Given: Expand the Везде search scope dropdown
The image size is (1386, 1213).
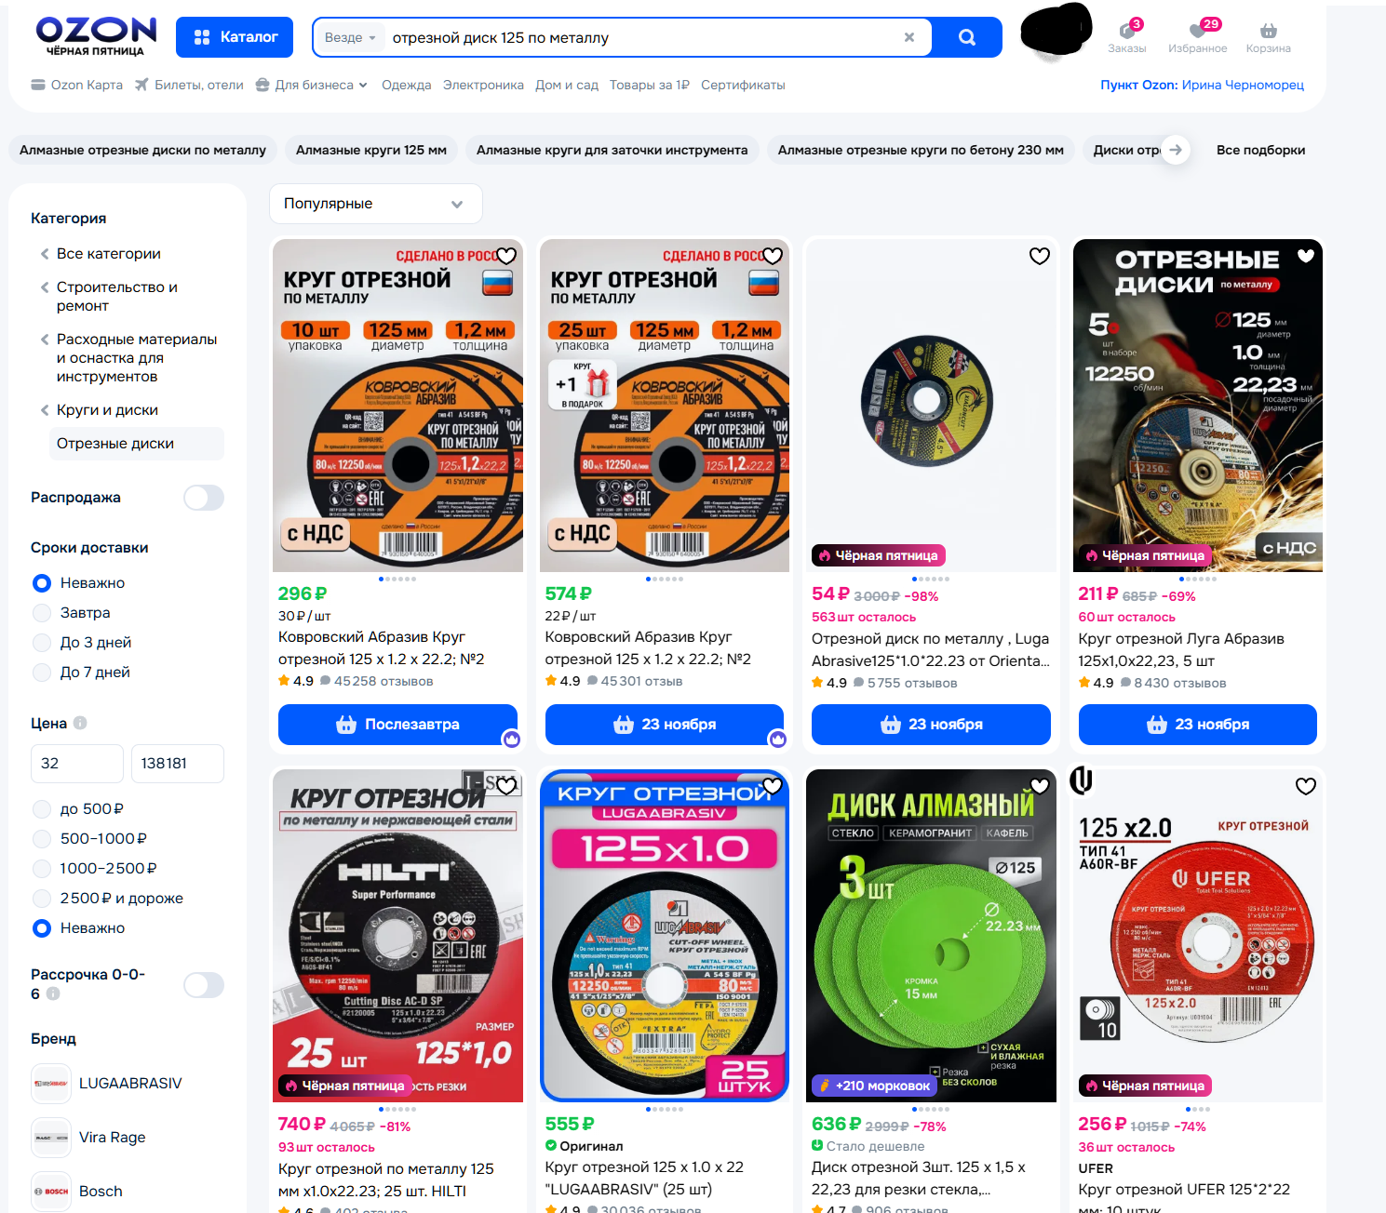Looking at the screenshot, I should (350, 38).
